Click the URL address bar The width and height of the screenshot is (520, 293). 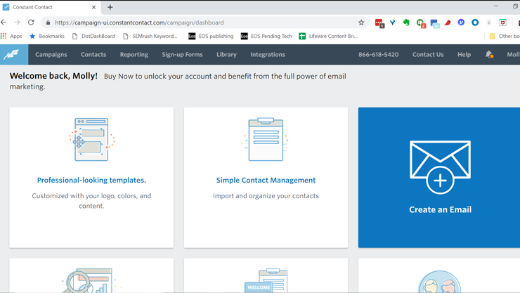coord(204,22)
